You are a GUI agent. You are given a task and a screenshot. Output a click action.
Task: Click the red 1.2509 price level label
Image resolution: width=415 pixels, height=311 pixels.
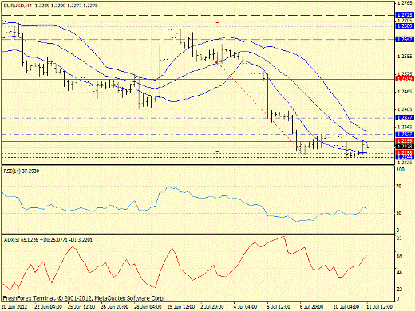point(405,79)
